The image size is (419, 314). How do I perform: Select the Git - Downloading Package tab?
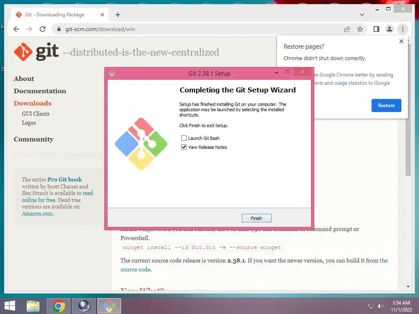click(x=60, y=15)
